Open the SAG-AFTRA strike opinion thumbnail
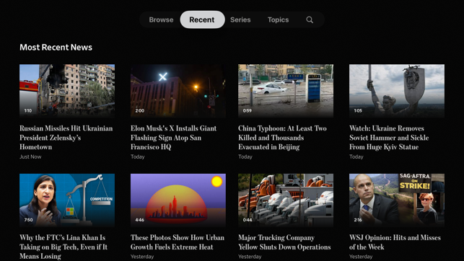 397,200
